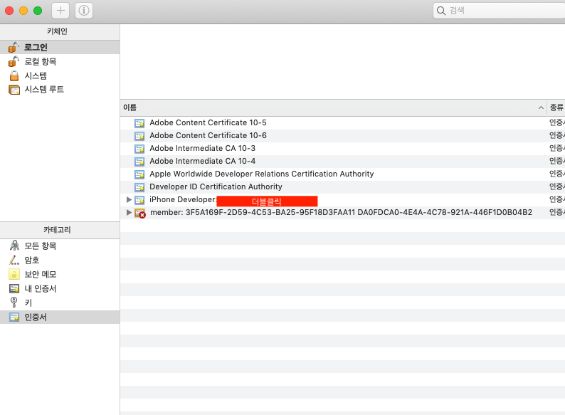
Task: Click the padlock icon beside 로컬 항목
Action: coord(14,61)
